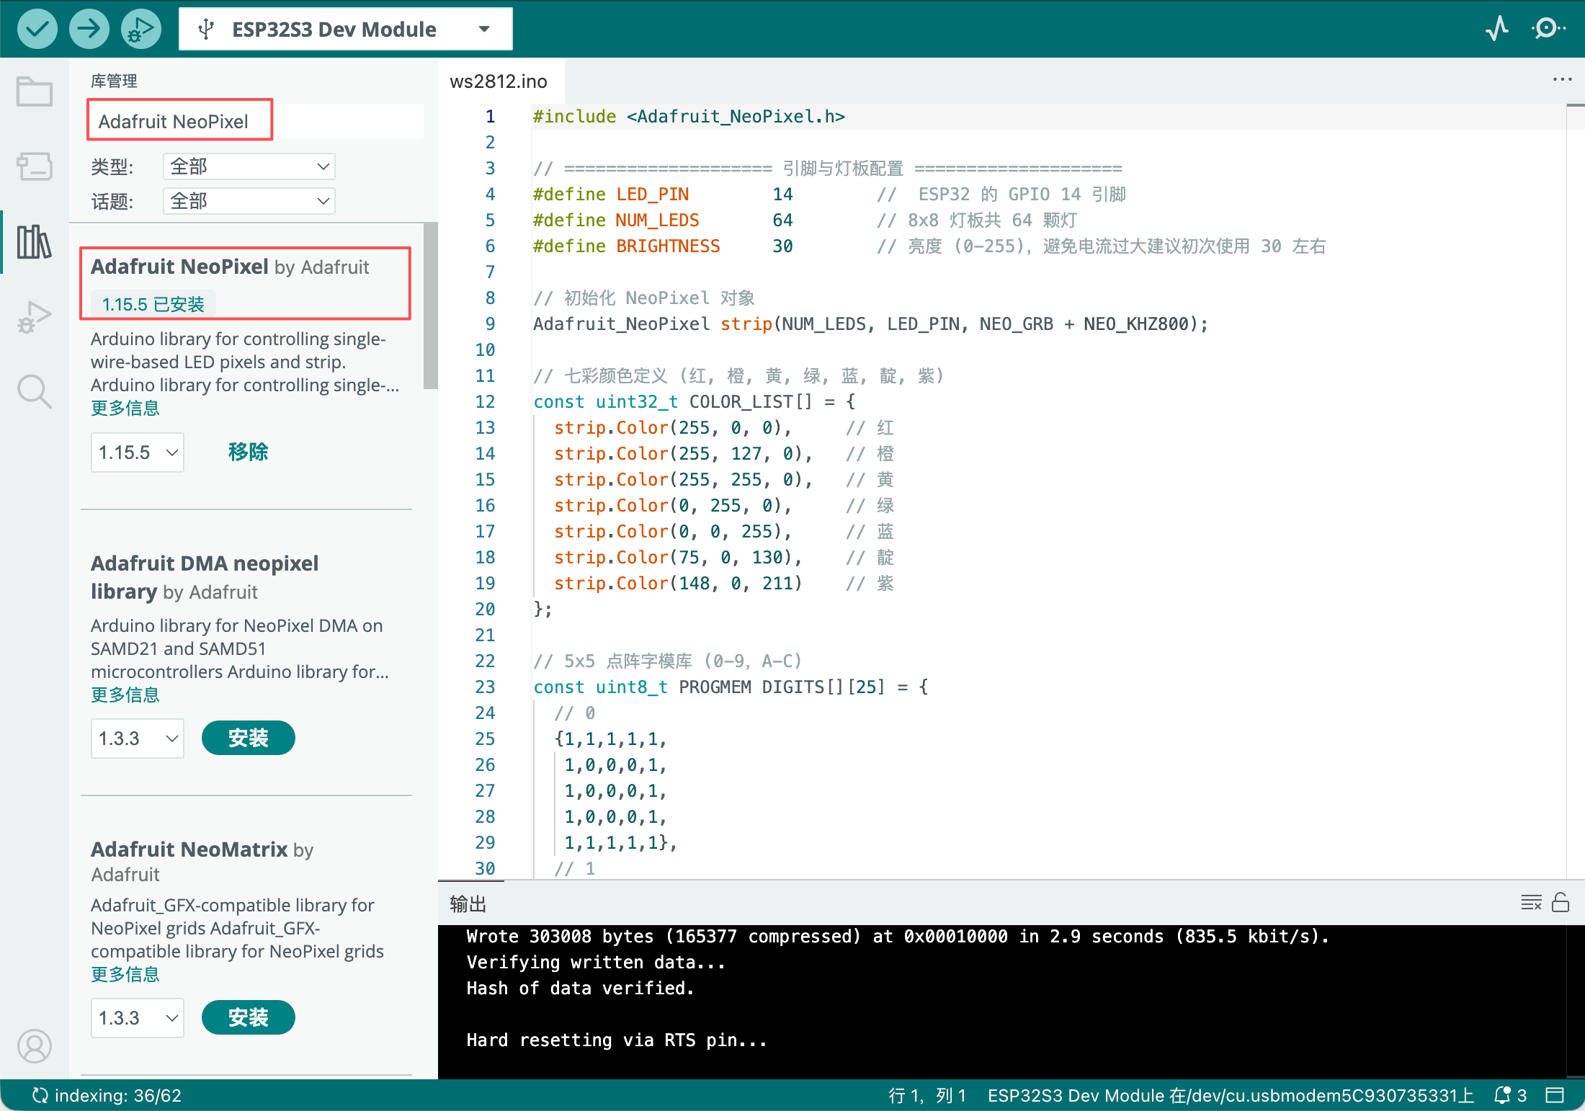Image resolution: width=1585 pixels, height=1111 pixels.
Task: Select the Adafruit NeoMatrix library title
Action: [189, 849]
